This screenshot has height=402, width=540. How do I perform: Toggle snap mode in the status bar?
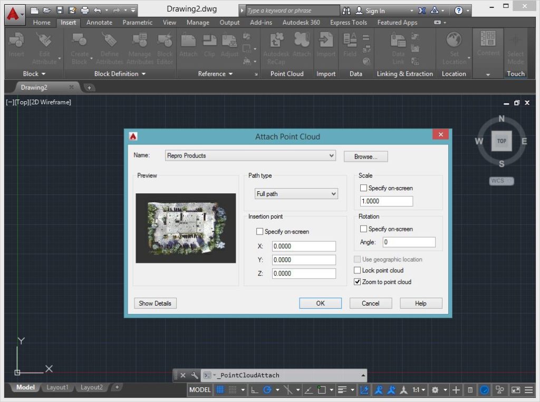(x=233, y=389)
